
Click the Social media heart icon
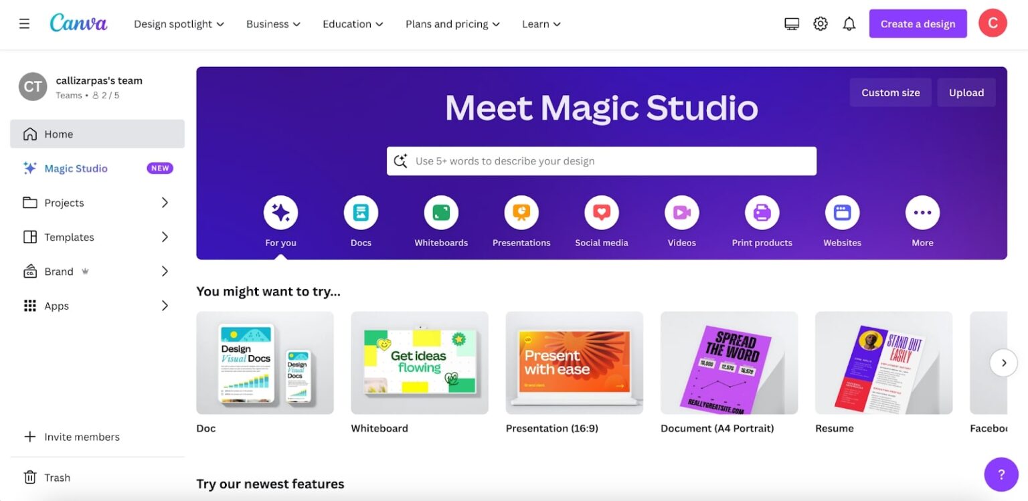pyautogui.click(x=601, y=213)
